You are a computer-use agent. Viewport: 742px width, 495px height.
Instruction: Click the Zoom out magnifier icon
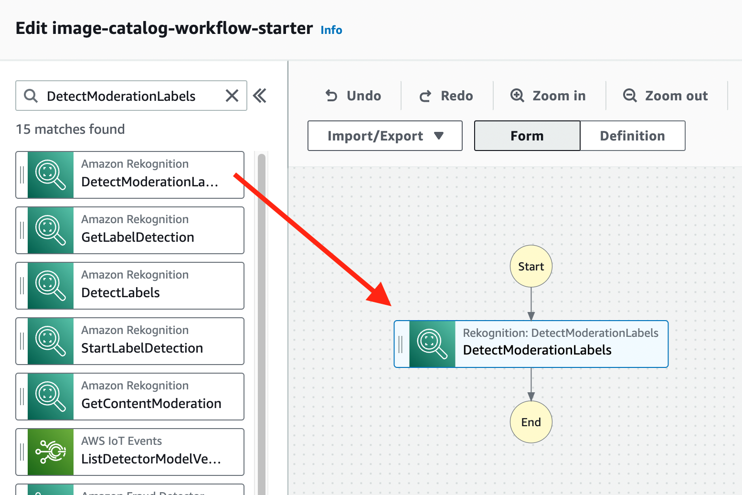click(x=630, y=96)
